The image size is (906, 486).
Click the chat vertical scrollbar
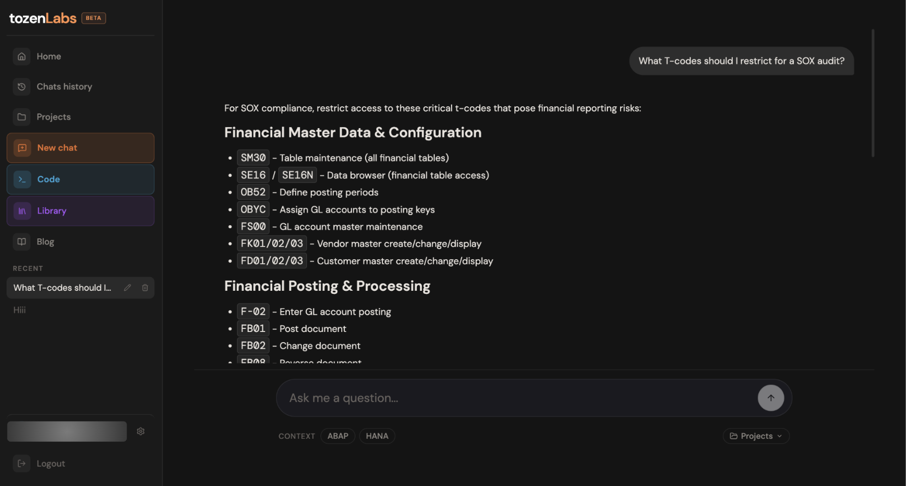872,93
